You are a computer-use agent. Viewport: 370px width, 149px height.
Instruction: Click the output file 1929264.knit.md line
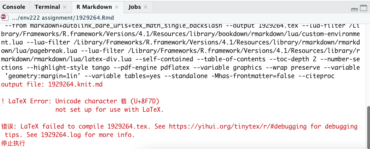[x=52, y=85]
